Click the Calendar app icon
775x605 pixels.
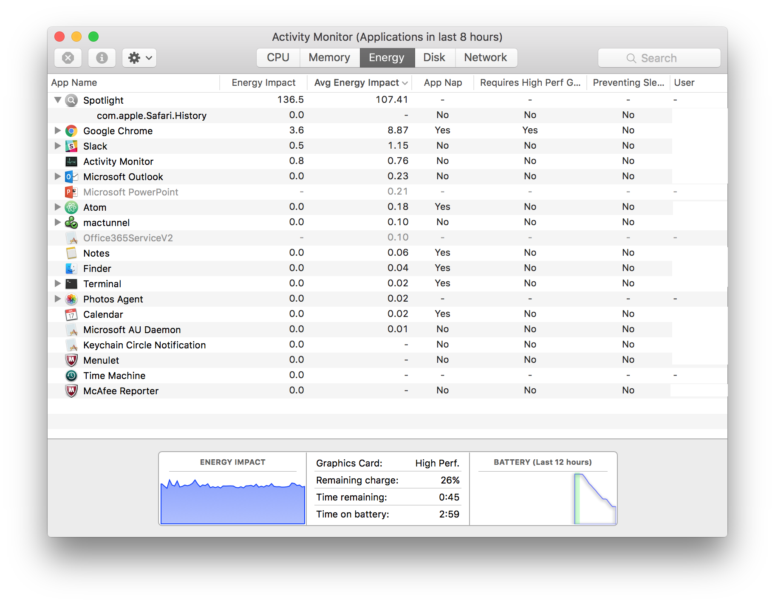(x=71, y=314)
